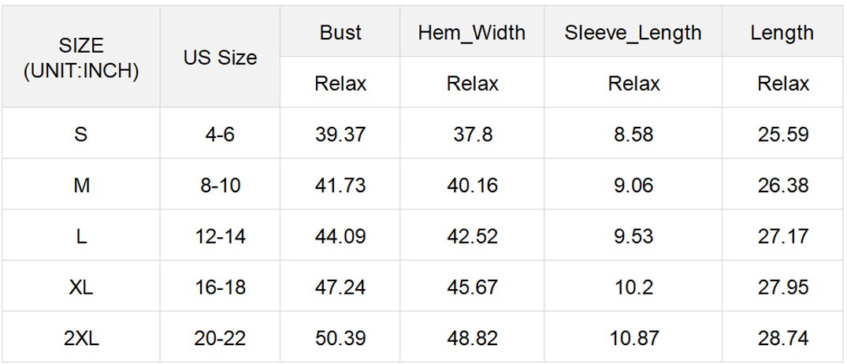
Task: Select hem width value 40.16
Action: coord(472,185)
